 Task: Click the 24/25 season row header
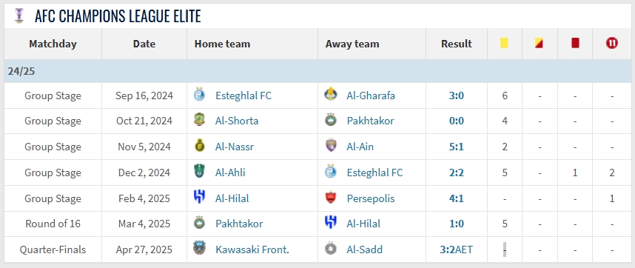point(317,71)
